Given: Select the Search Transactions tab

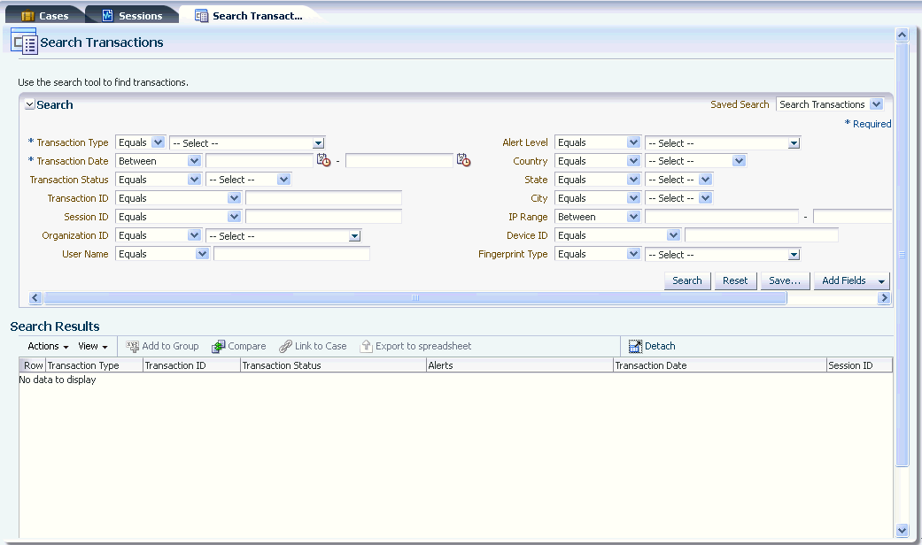Looking at the screenshot, I should [x=250, y=16].
